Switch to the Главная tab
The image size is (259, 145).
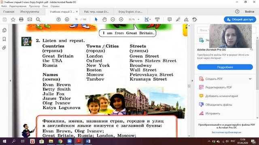[9, 12]
